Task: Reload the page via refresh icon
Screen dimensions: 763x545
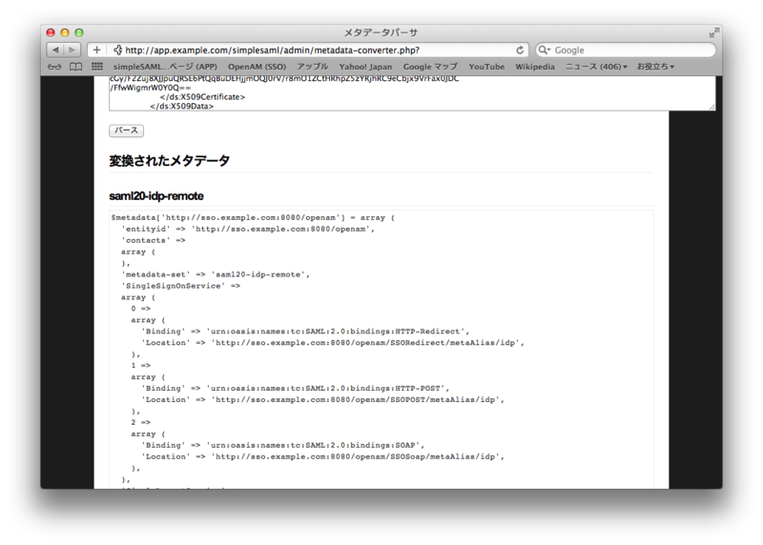Action: point(520,50)
